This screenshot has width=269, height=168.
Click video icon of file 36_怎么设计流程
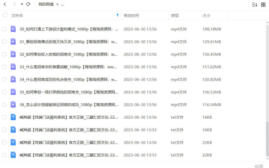coord(13,105)
